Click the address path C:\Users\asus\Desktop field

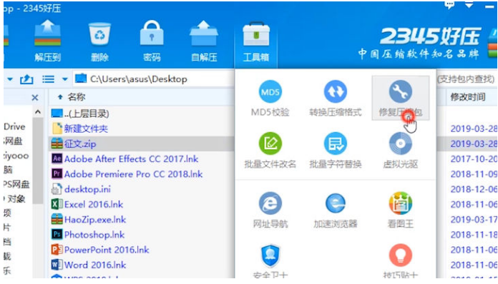click(154, 78)
